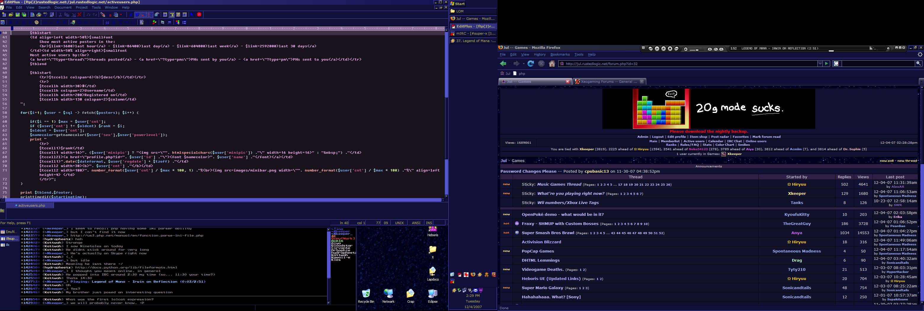This screenshot has height=311, width=924.
Task: Go to the Firefox home page
Action: point(552,64)
